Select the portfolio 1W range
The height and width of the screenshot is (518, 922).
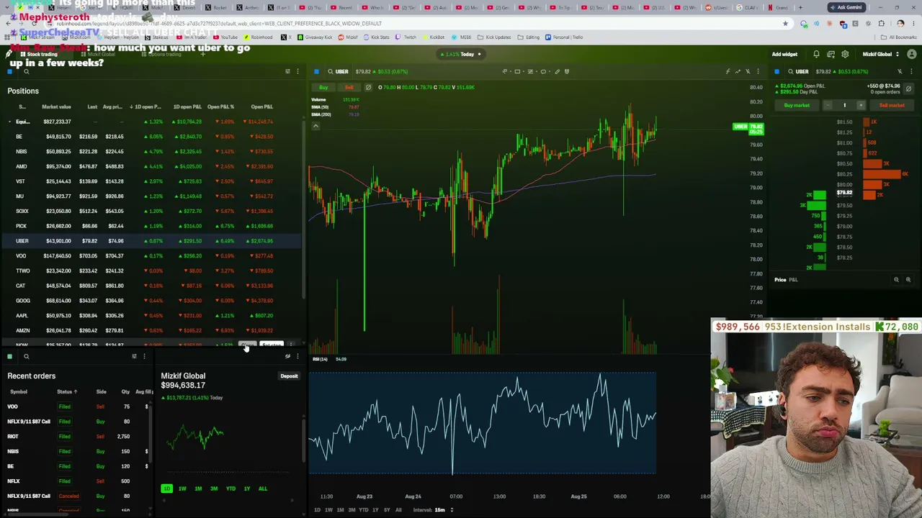click(x=182, y=489)
